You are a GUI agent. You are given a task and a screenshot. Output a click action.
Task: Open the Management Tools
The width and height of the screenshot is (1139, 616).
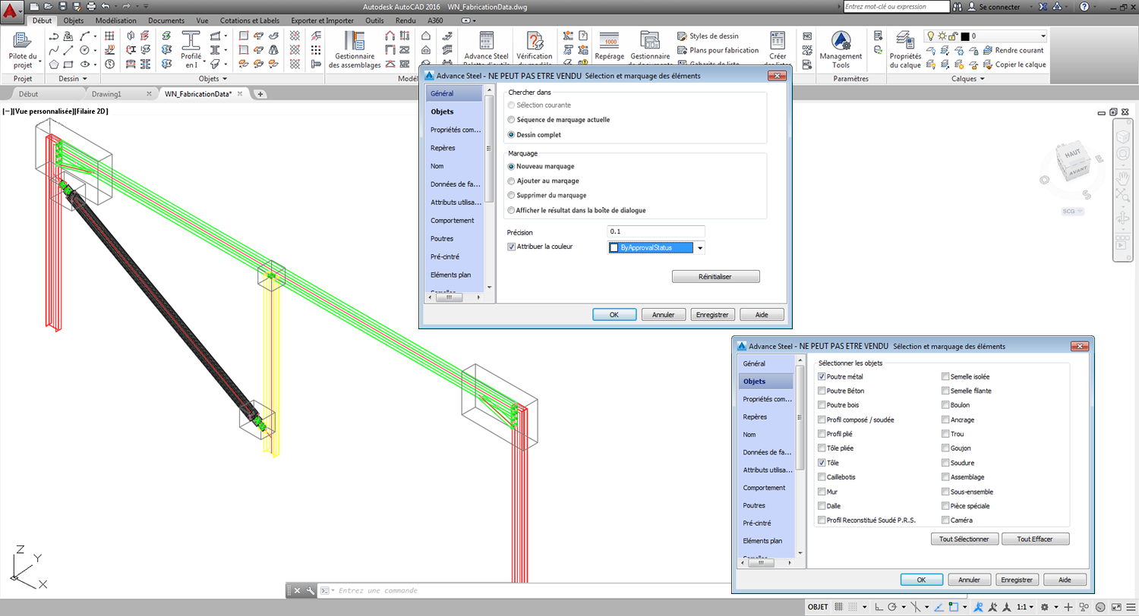841,50
